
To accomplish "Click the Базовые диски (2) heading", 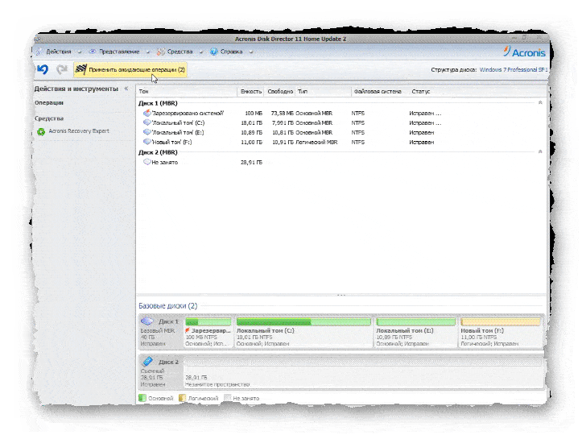I will point(167,306).
